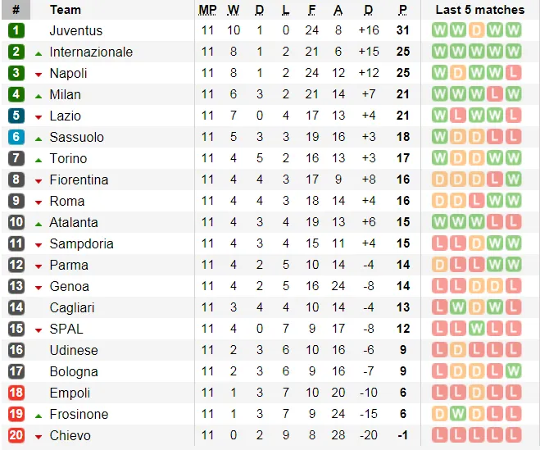Click the red down arrow next to Genoa
This screenshot has width=540, height=450.
[39, 287]
